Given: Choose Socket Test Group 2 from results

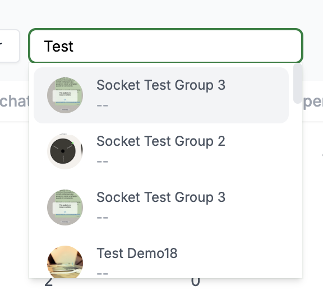Looking at the screenshot, I should point(161,151).
